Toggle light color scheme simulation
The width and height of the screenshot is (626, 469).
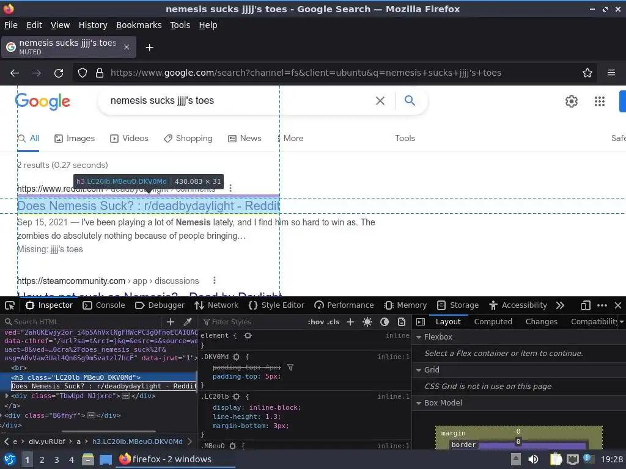coord(367,322)
